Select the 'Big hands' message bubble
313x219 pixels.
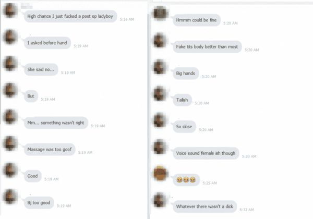coord(186,74)
